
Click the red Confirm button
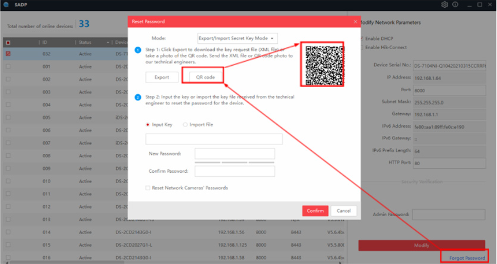[x=315, y=211]
